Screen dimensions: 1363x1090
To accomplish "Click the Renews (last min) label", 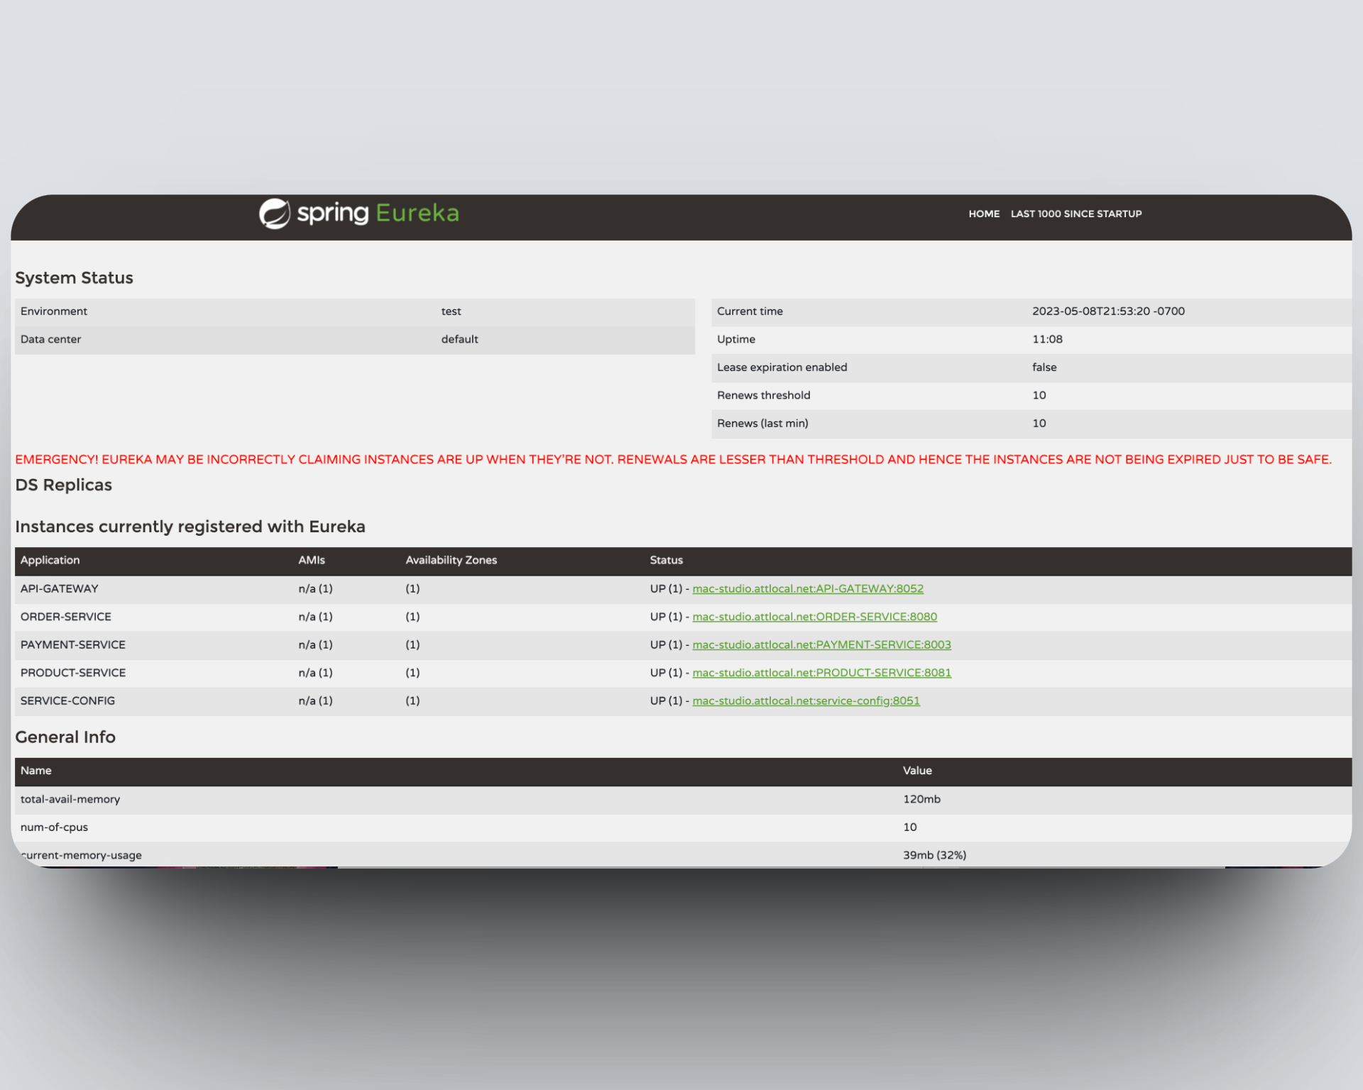I will point(762,423).
